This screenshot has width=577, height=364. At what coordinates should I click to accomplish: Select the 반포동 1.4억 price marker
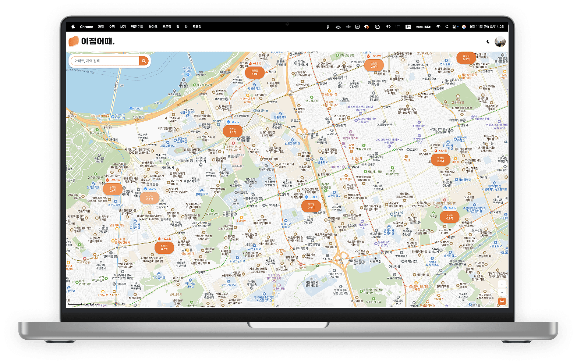click(233, 131)
